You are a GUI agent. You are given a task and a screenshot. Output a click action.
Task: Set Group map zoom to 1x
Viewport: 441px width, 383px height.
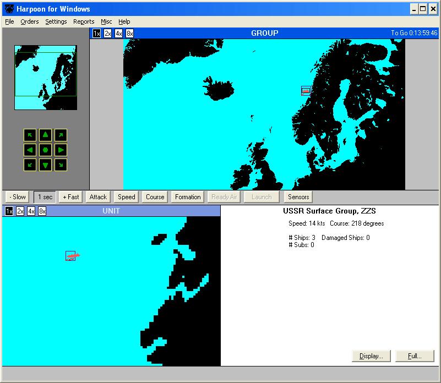[96, 34]
